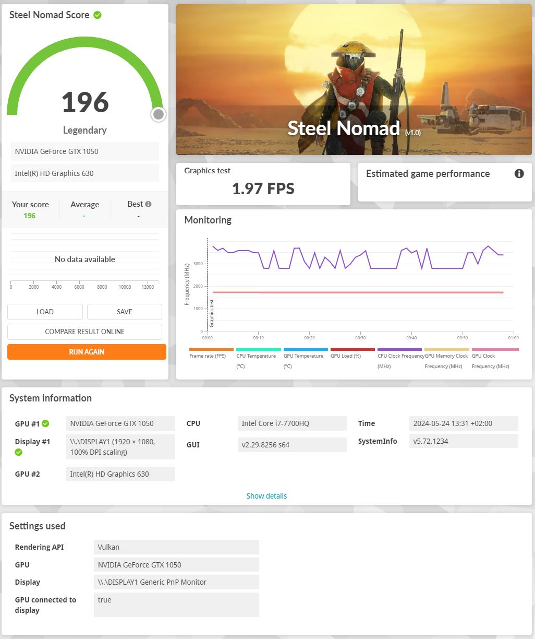
Task: Click the NVIDIA GeForce GTX 1050 field under score
Action: 85,151
